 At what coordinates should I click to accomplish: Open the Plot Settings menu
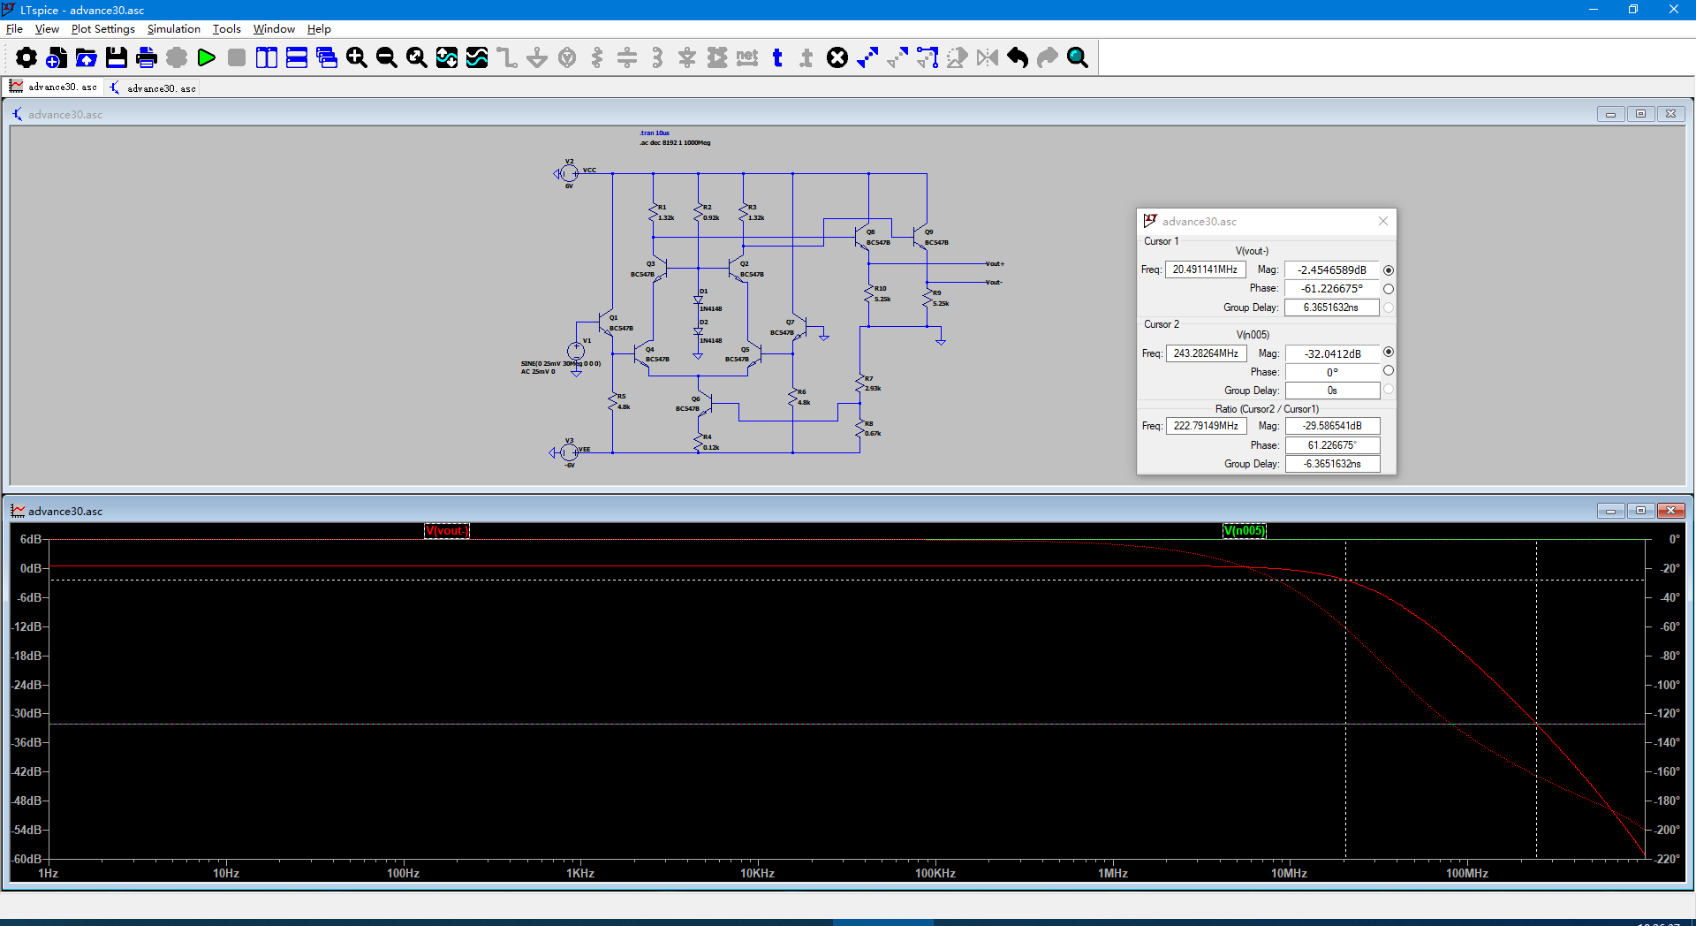point(103,29)
